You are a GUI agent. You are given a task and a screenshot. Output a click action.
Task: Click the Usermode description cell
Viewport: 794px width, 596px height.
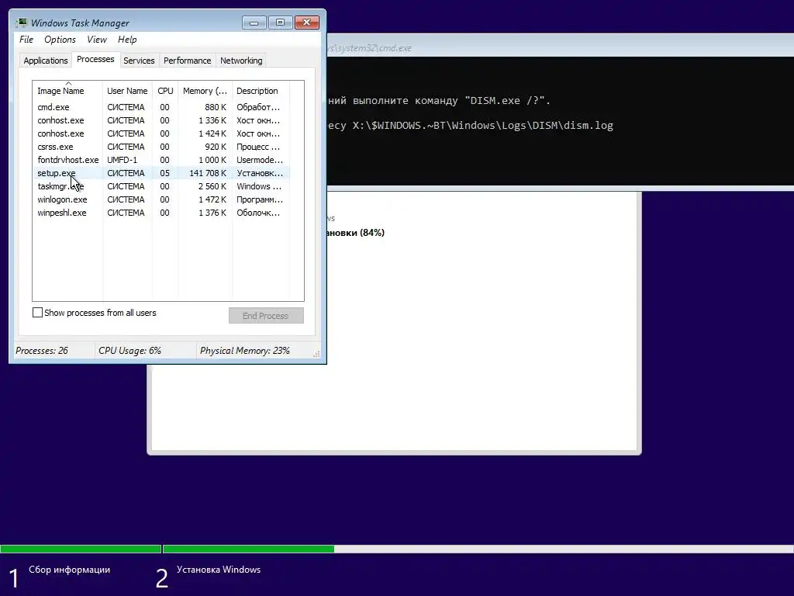[x=260, y=160]
